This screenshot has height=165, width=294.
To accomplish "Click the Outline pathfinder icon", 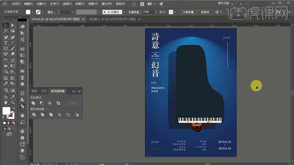I will pos(68,114).
